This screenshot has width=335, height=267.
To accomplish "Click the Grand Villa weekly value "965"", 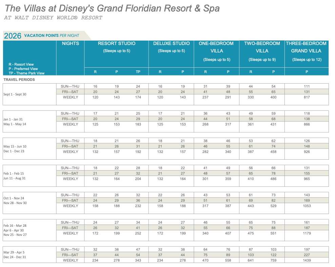I will [307, 179].
